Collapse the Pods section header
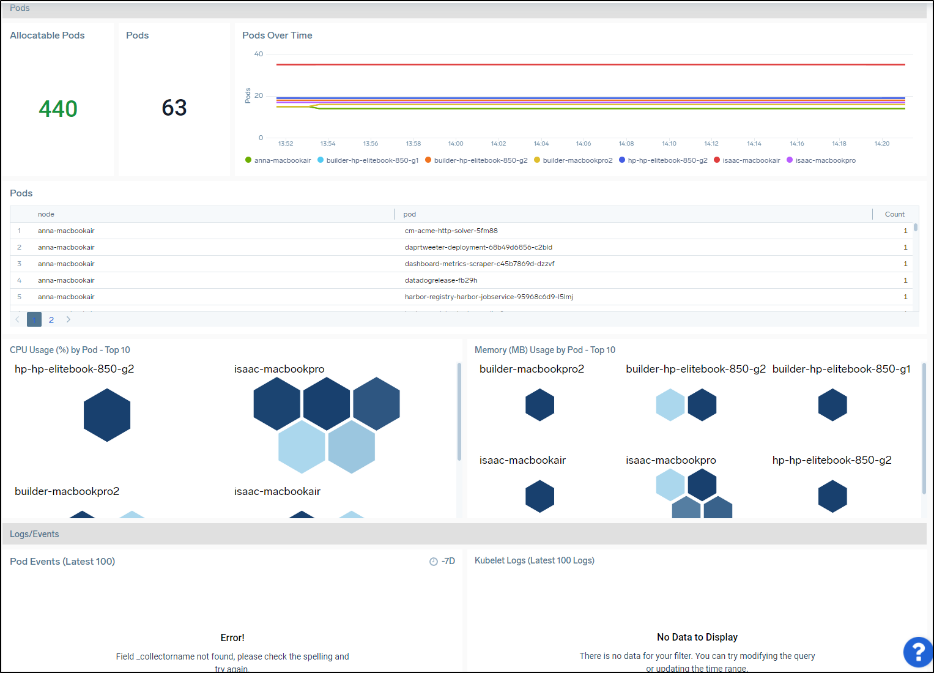Screen dimensions: 934x673 (465, 9)
